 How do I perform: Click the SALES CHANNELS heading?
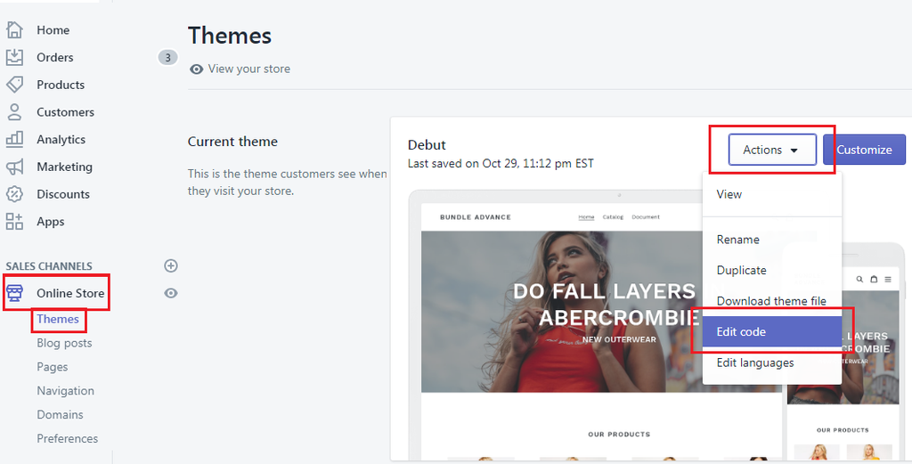point(49,266)
